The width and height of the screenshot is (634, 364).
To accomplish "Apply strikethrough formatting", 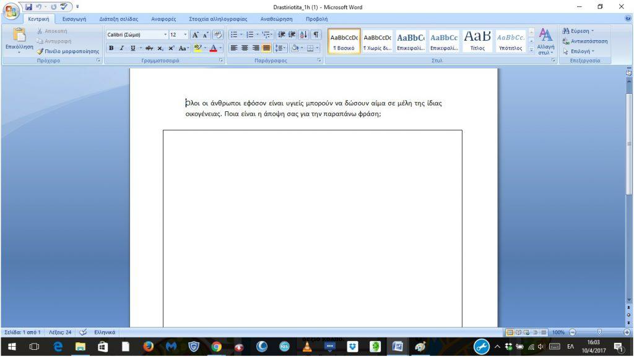I will [149, 48].
